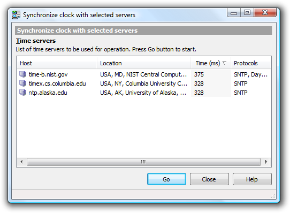This screenshot has width=290, height=213.
Task: Click the Go button to start synchronization
Action: pos(166,179)
